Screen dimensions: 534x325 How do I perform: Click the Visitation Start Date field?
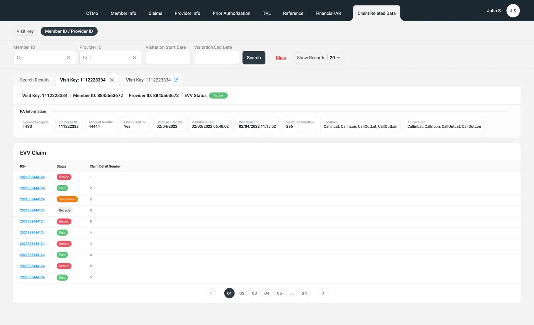coord(168,58)
